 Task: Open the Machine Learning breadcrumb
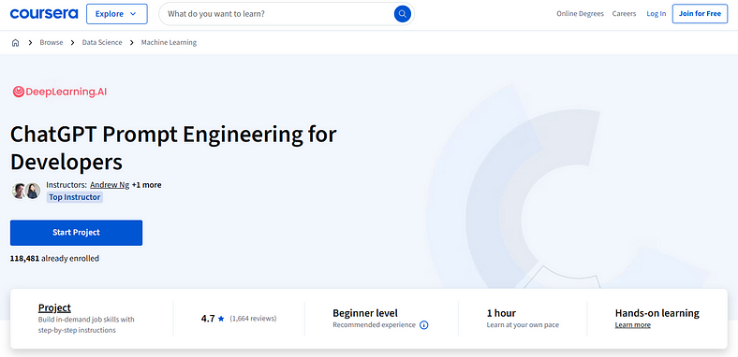[x=169, y=42]
